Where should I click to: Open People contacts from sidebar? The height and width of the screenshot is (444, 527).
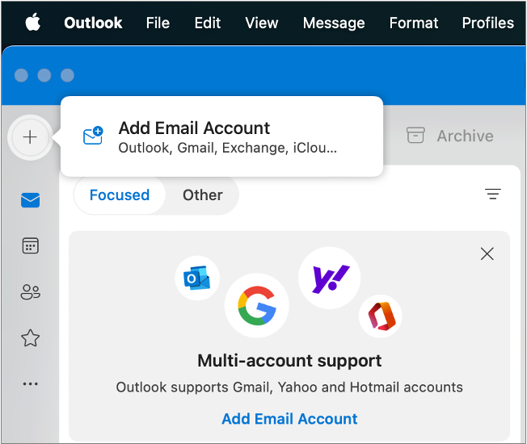[x=30, y=291]
